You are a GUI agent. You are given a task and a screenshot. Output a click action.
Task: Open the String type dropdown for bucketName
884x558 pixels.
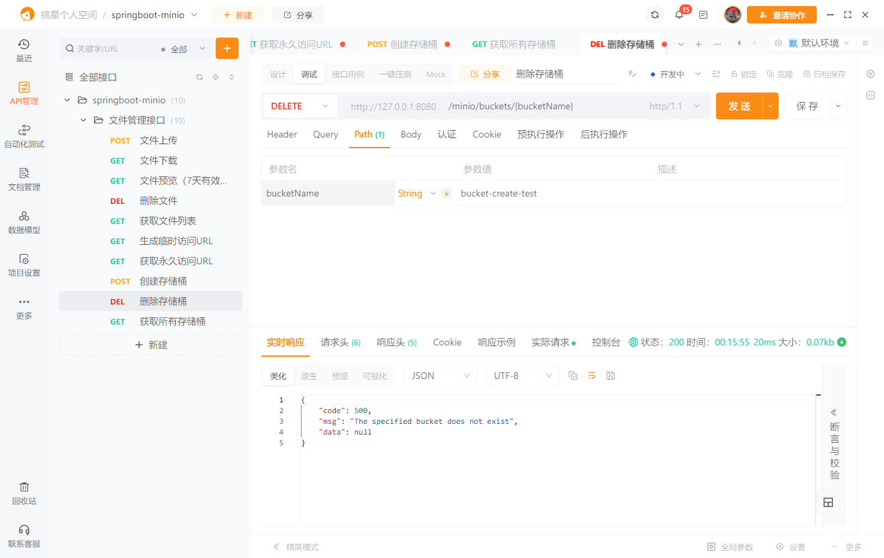pos(416,193)
